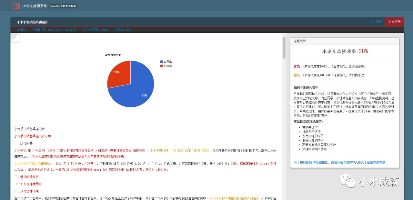This screenshot has width=413, height=200.
Task: Click the 橙色 legend label
Action: pos(297,75)
